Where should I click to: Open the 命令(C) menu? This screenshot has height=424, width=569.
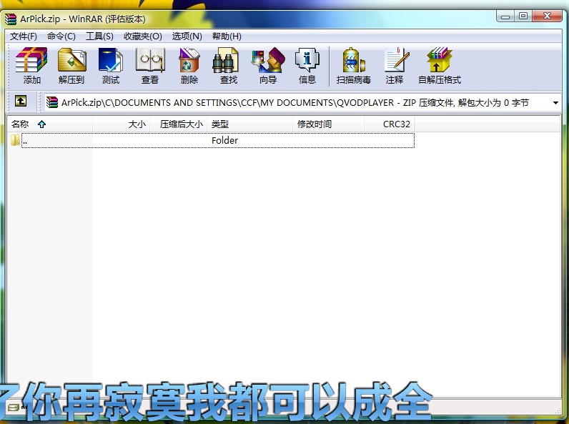(61, 36)
